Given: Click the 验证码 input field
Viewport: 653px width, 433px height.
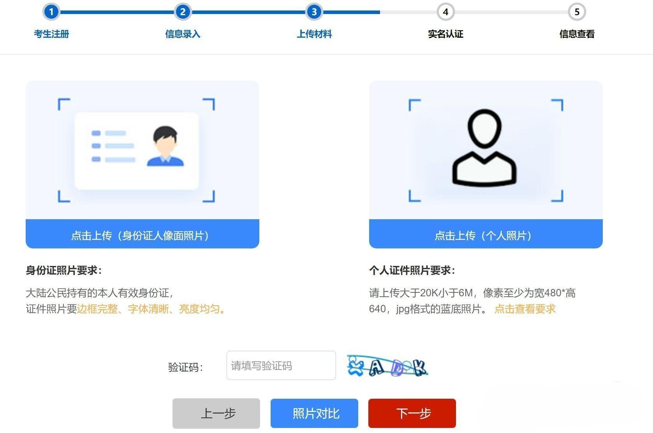Looking at the screenshot, I should [x=281, y=366].
